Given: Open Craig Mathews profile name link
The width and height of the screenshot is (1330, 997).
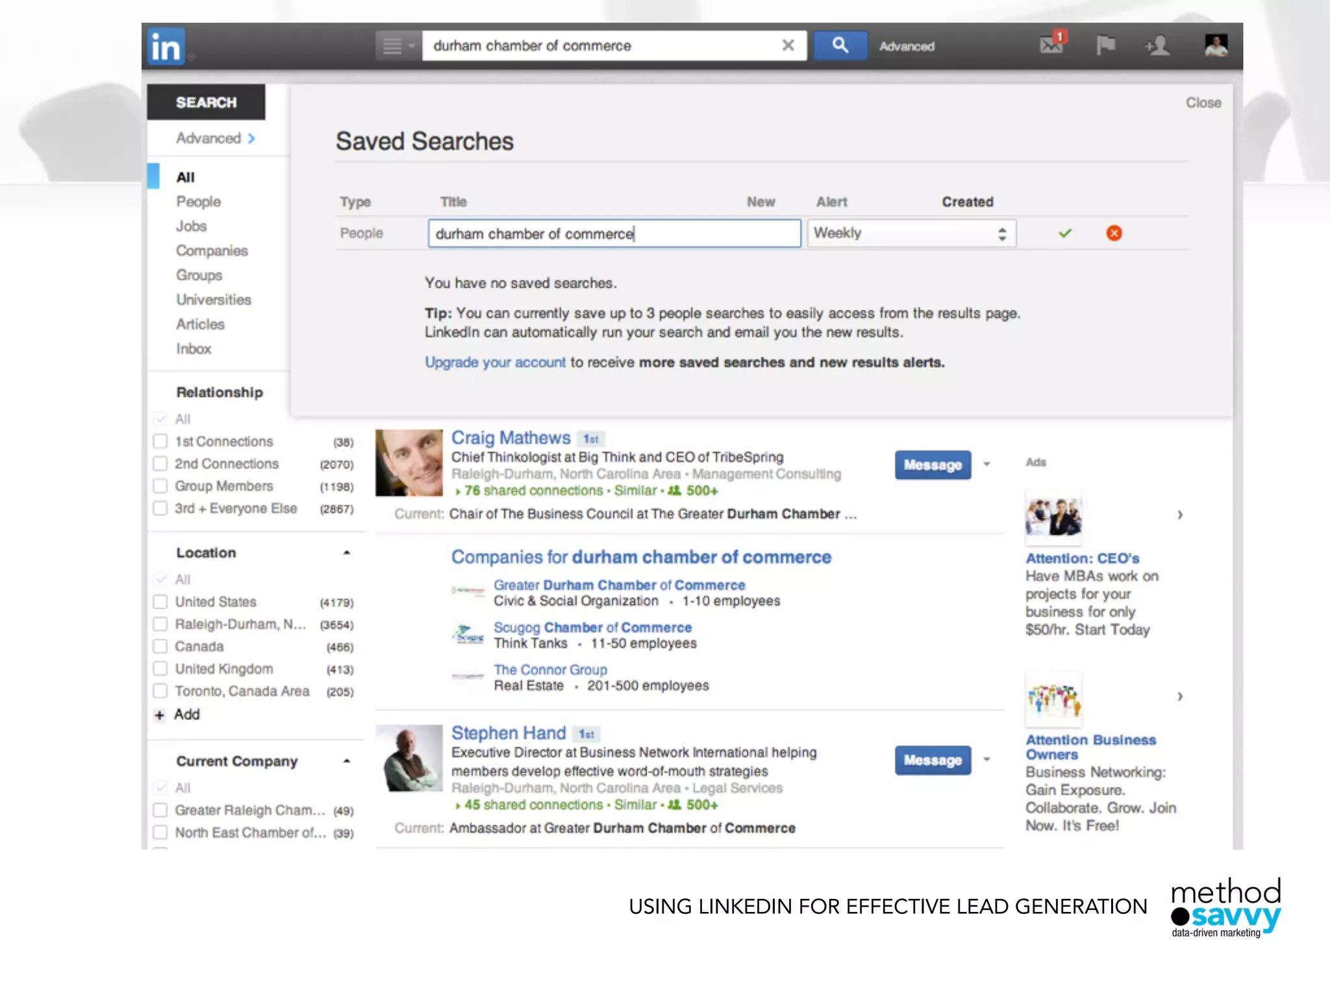Looking at the screenshot, I should (510, 438).
